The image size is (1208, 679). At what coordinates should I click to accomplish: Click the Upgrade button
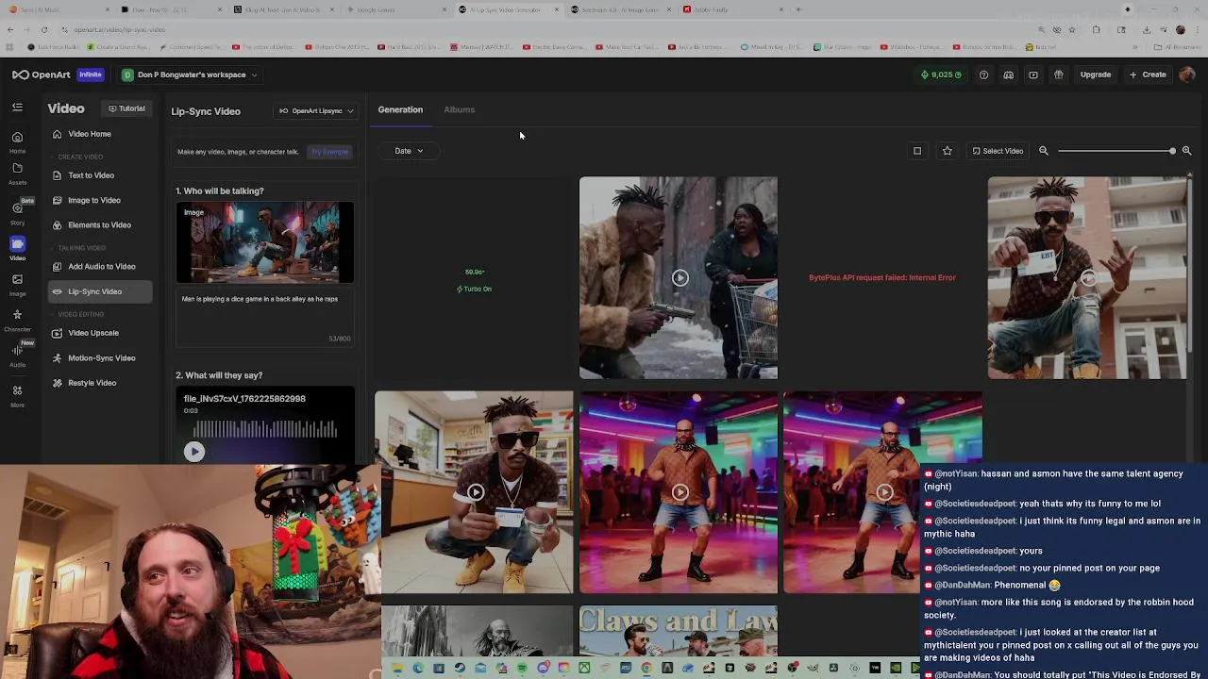coord(1096,75)
